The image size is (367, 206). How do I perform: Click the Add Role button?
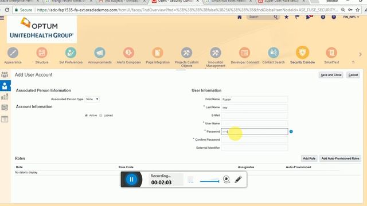point(309,159)
